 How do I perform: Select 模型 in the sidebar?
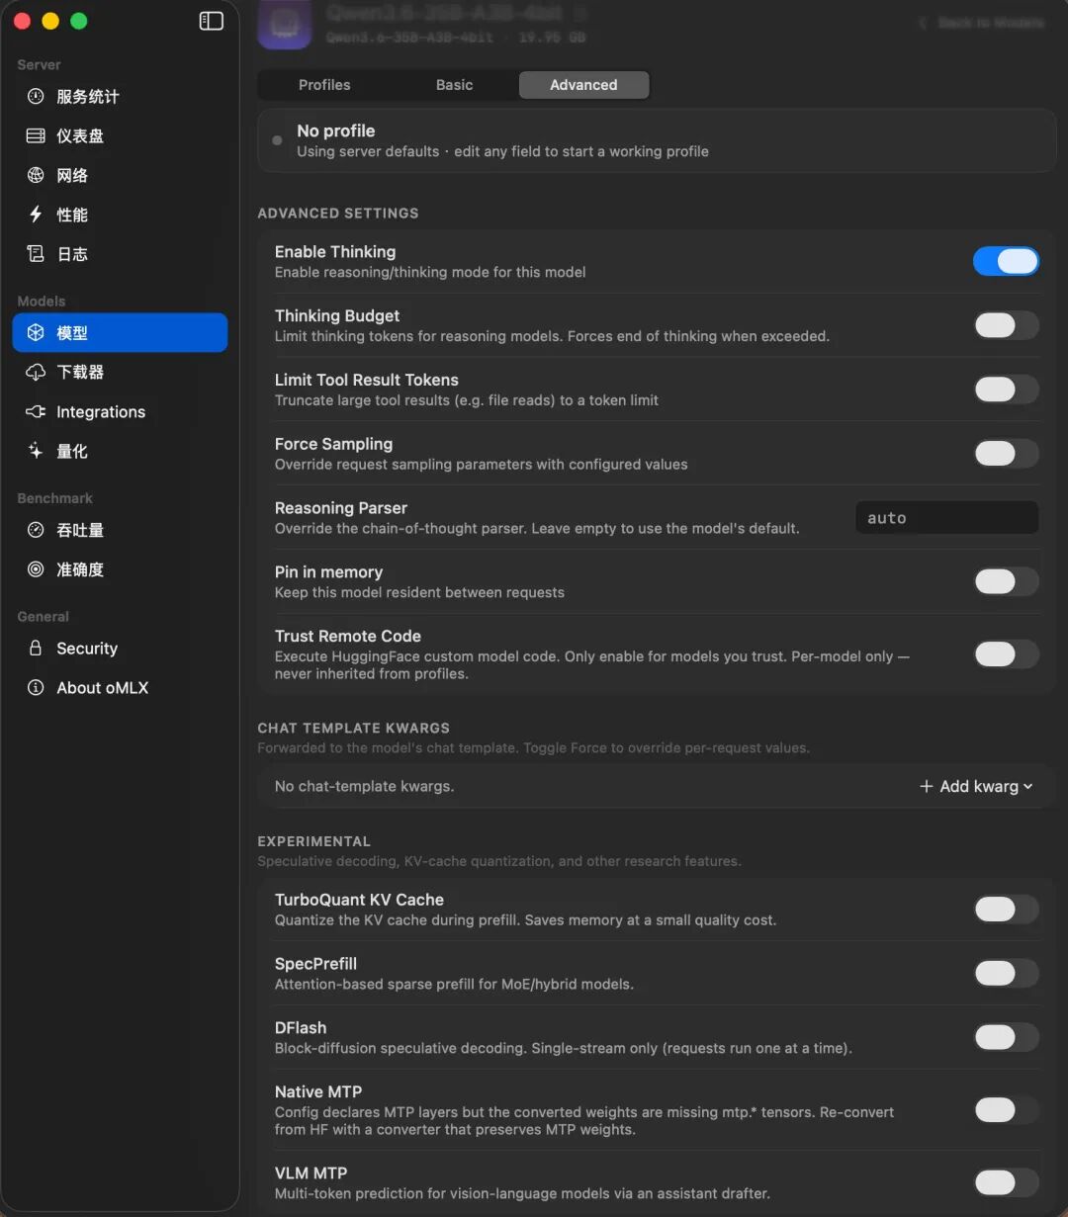pos(120,333)
